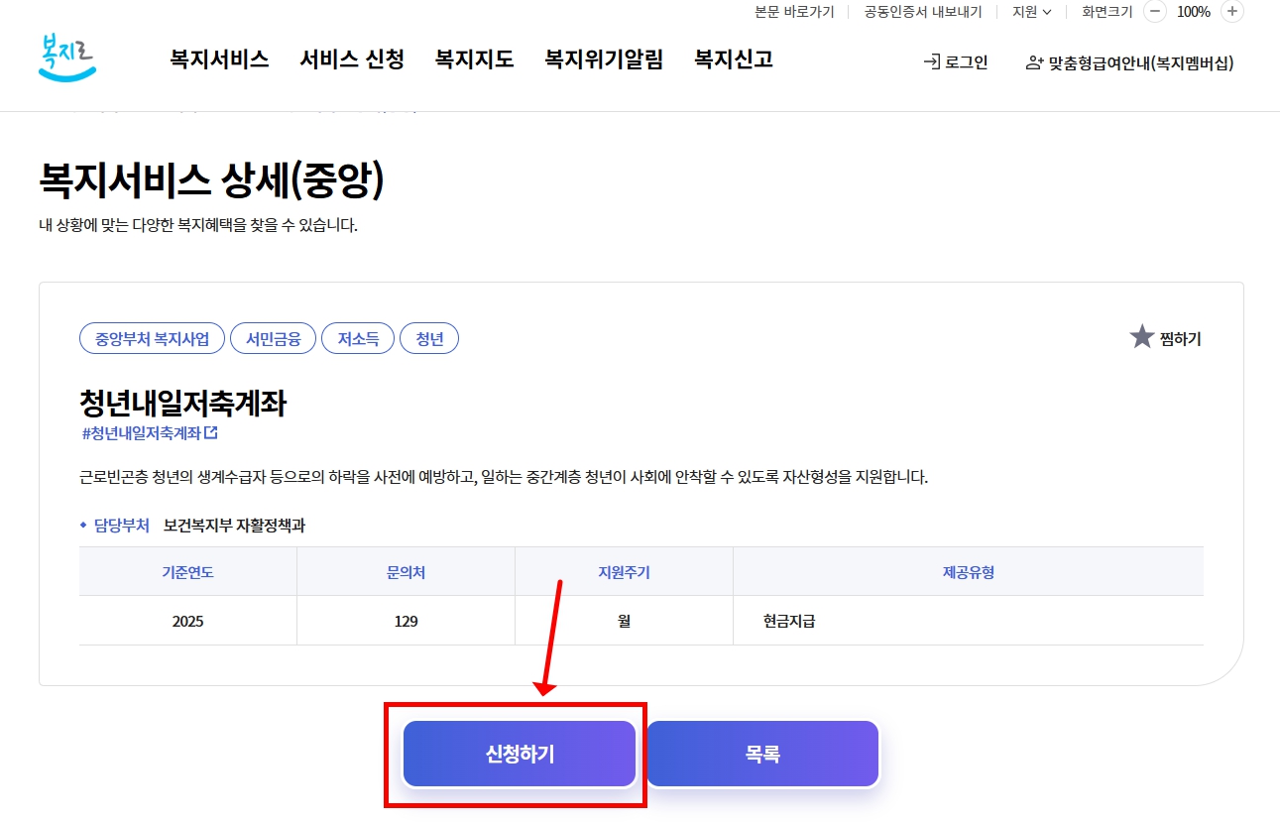Viewport: 1280px width, 823px height.
Task: Click the 129 contact number cell
Action: pyautogui.click(x=406, y=622)
